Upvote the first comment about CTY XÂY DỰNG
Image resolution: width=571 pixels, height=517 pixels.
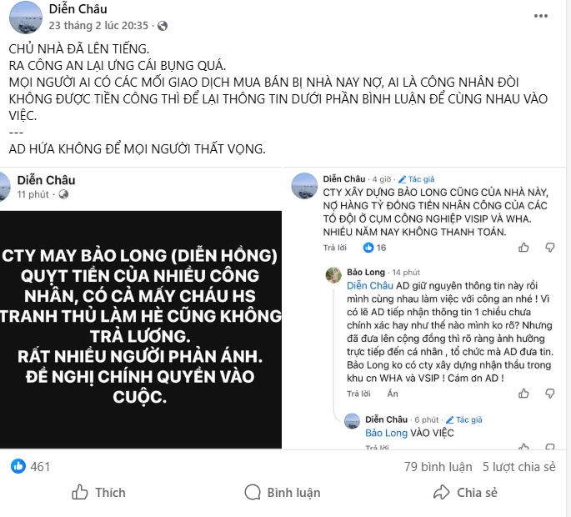(x=524, y=248)
